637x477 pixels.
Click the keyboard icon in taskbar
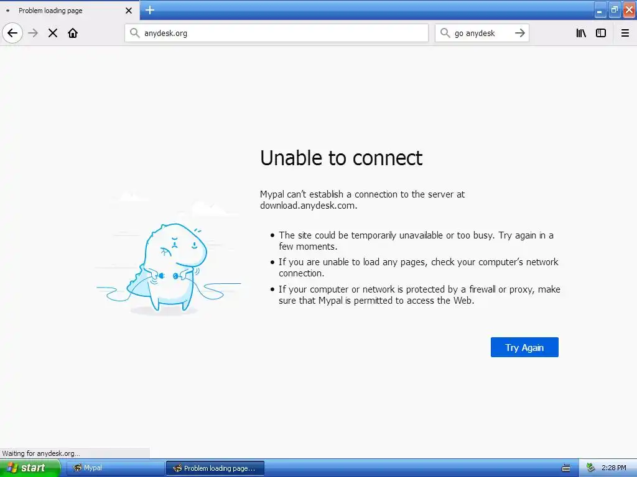tap(566, 468)
